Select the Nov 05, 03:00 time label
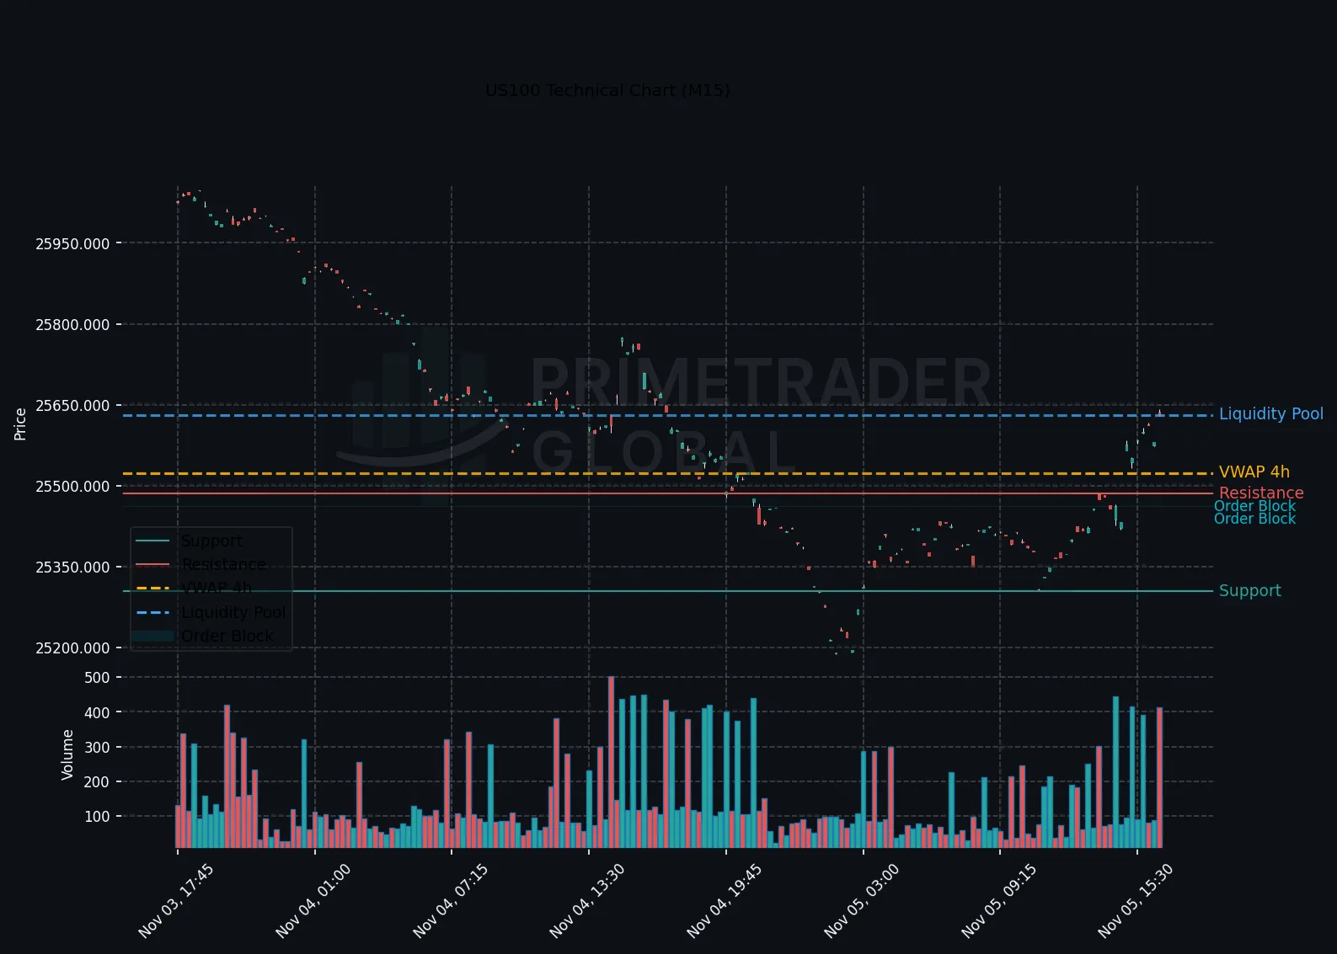Viewport: 1337px width, 954px height. [861, 901]
